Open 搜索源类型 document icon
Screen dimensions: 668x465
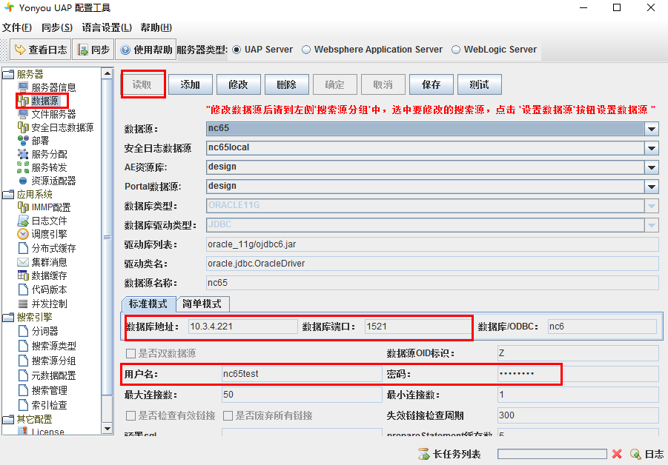(23, 346)
